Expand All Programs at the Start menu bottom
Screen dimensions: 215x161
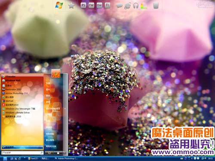click(22, 147)
